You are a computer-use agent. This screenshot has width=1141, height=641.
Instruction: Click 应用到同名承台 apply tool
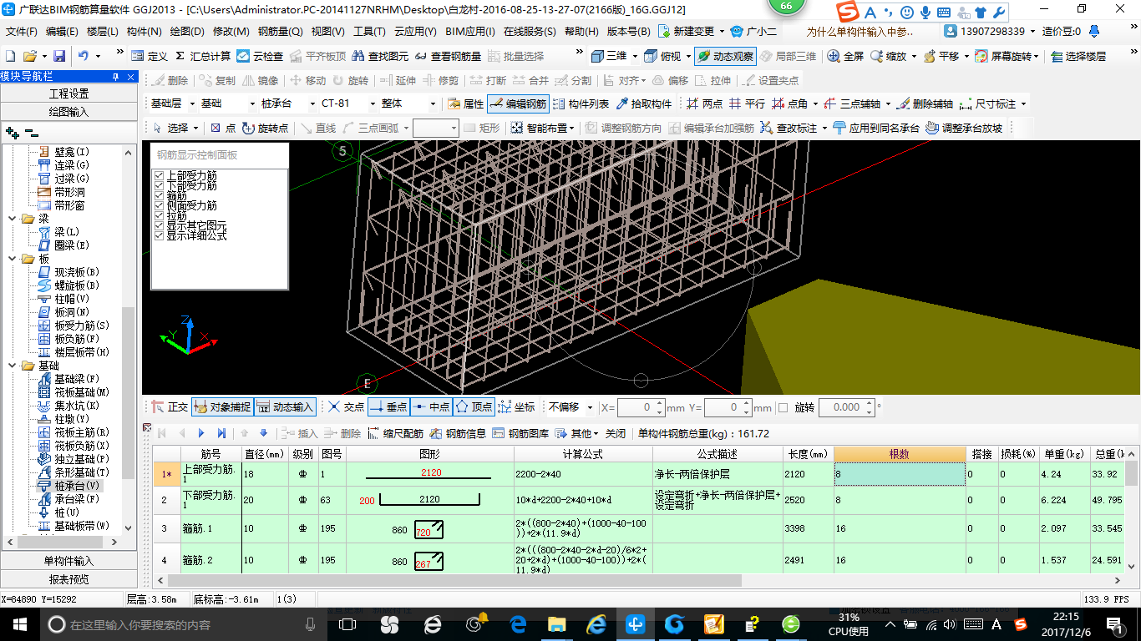point(875,128)
